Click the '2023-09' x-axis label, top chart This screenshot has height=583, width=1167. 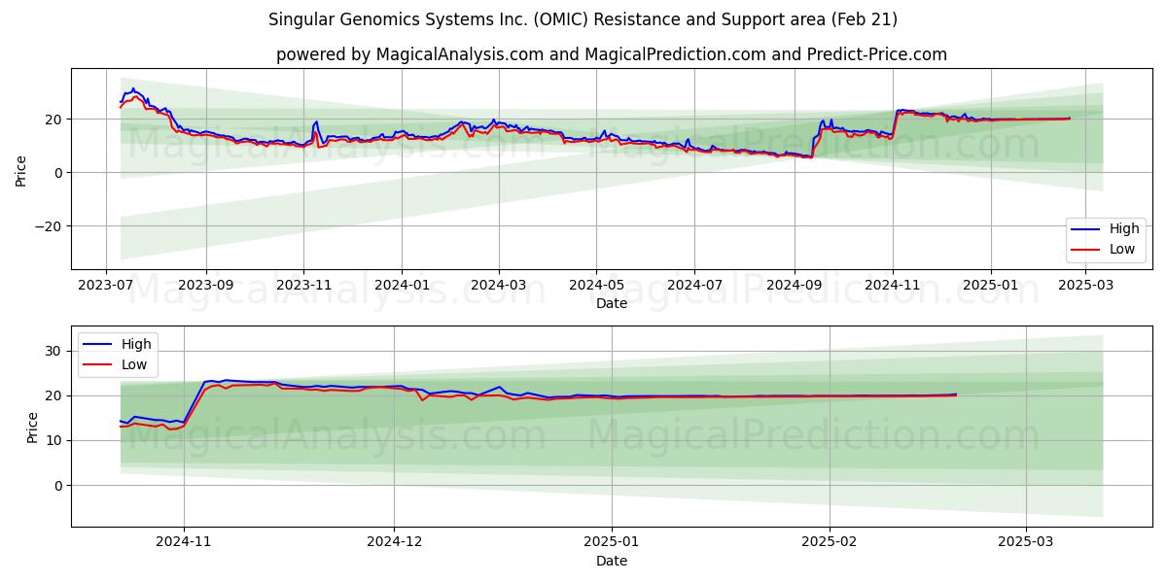(x=206, y=285)
